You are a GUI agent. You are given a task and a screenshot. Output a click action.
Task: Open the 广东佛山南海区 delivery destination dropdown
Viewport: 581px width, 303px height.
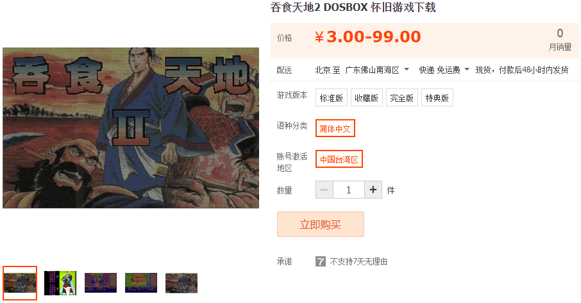[x=377, y=70]
